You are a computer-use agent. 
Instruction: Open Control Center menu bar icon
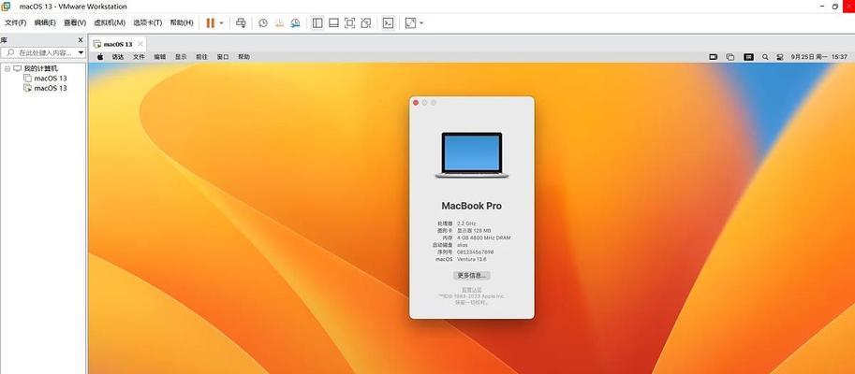pos(780,57)
